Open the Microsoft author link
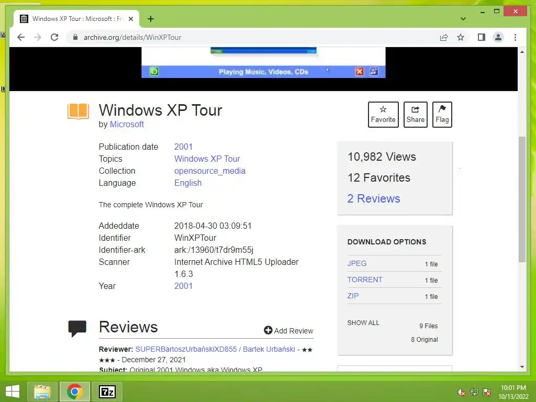 [x=127, y=125]
